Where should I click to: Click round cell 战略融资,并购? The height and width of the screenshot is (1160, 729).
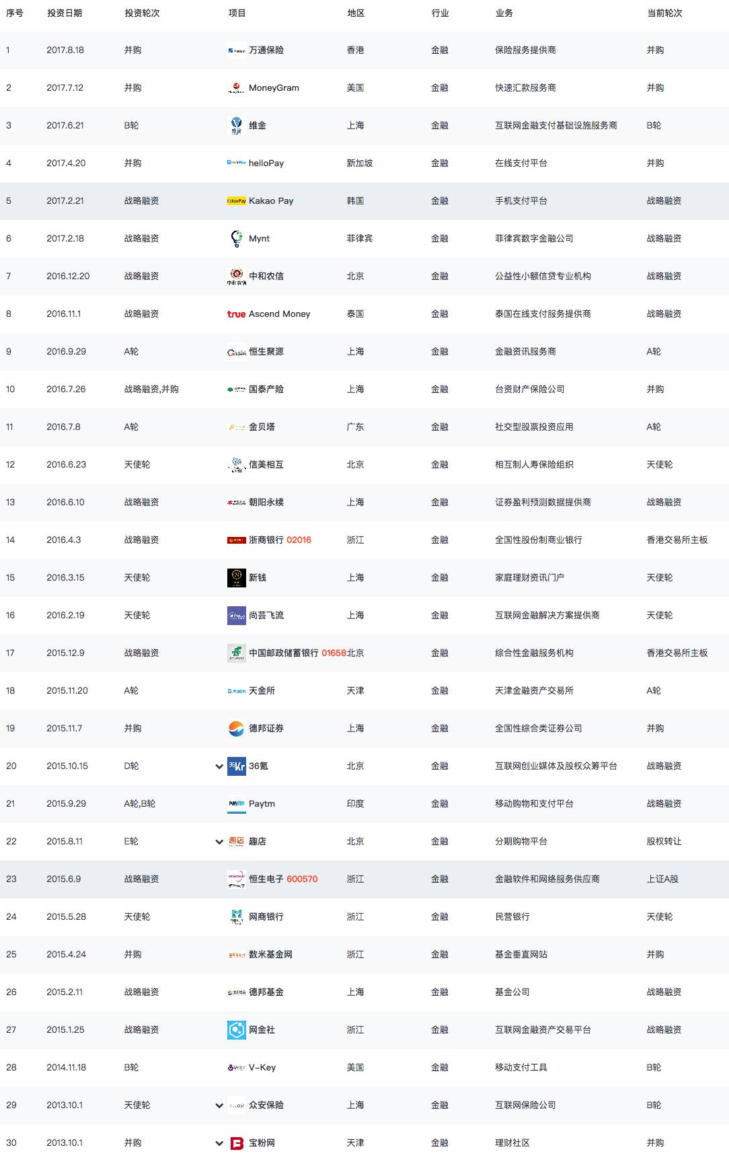(x=151, y=390)
